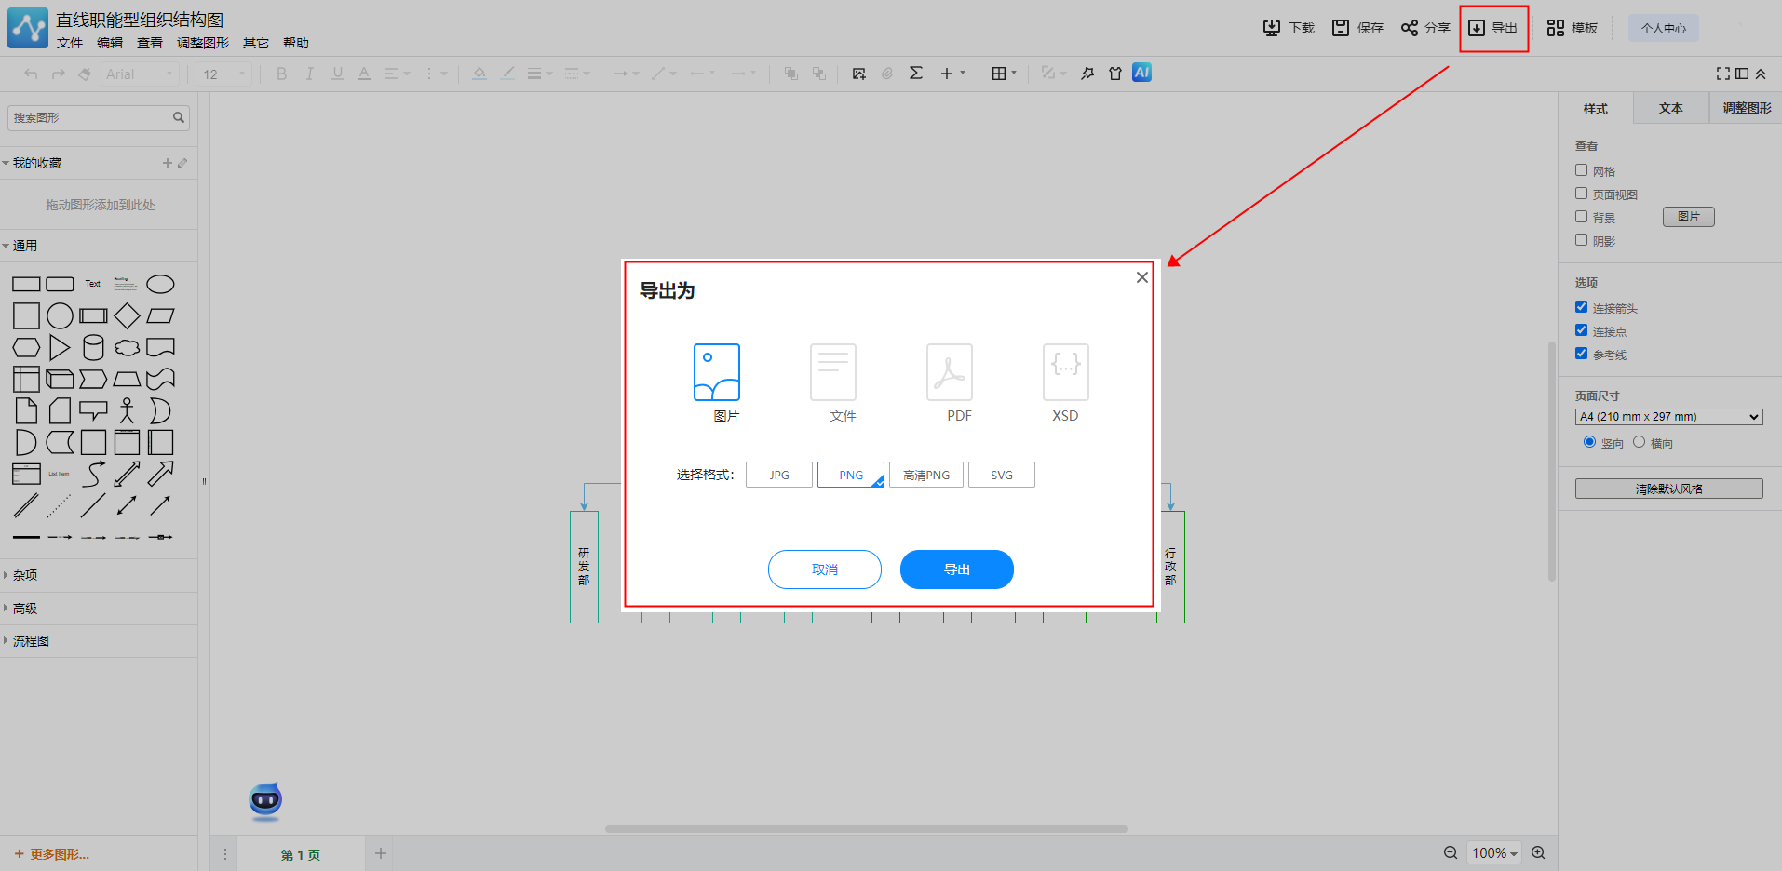The image size is (1782, 871).
Task: Open the 100% zoom level dropdown
Action: coord(1493,853)
